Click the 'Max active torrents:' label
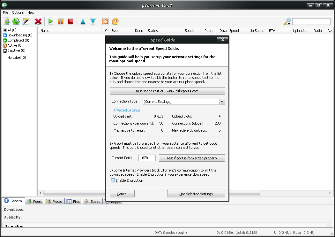The height and width of the screenshot is (237, 335). click(129, 131)
